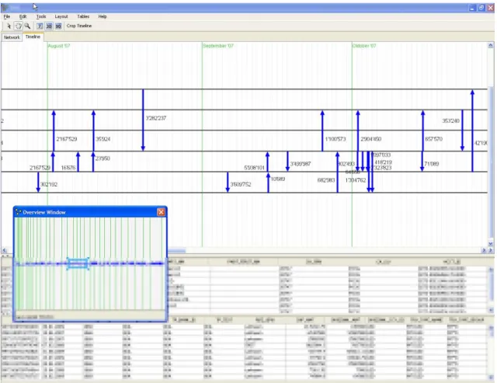Image resolution: width=497 pixels, height=383 pixels.
Task: Click the viewport rectangle in the Overview Window
Action: coord(78,263)
